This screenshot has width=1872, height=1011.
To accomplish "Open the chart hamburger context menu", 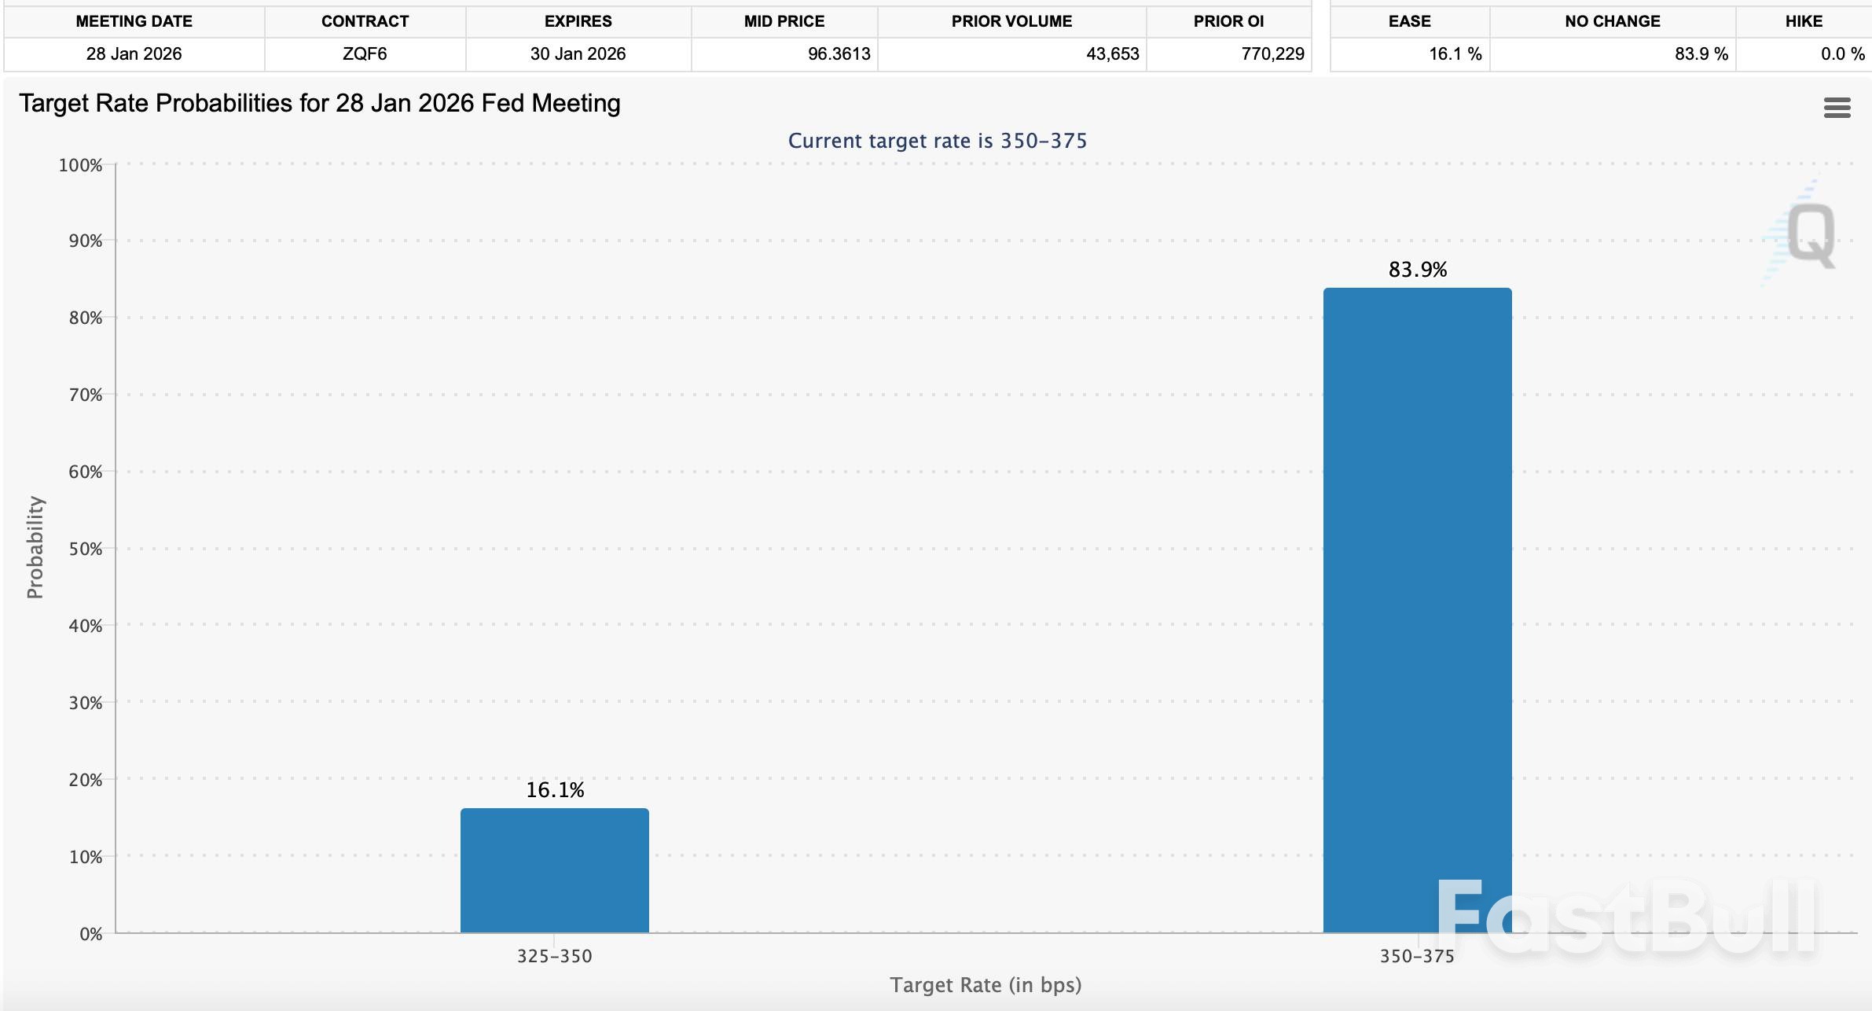I will 1837,108.
